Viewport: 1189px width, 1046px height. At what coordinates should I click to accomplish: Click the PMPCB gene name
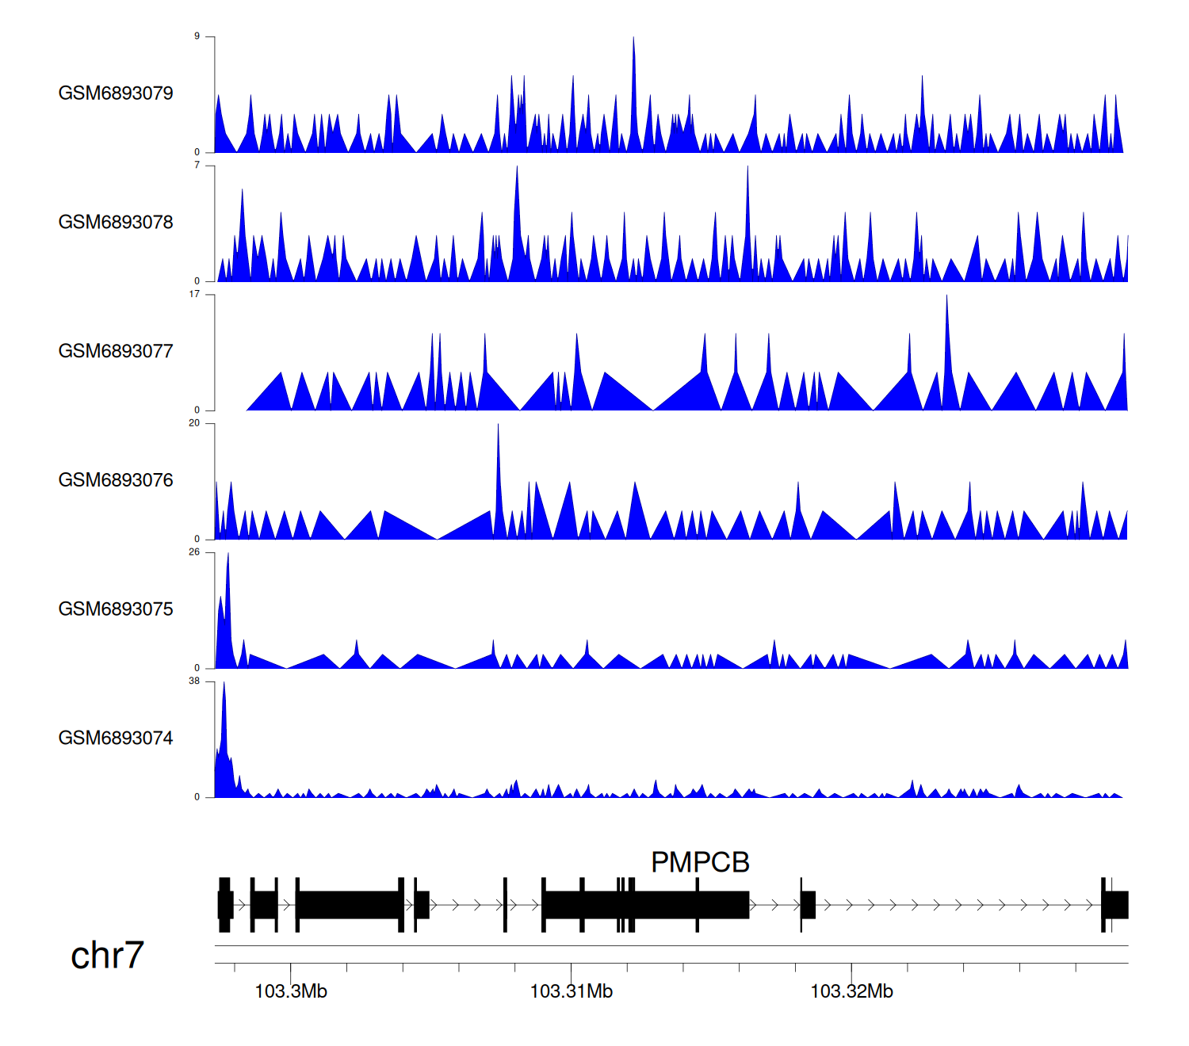700,862
